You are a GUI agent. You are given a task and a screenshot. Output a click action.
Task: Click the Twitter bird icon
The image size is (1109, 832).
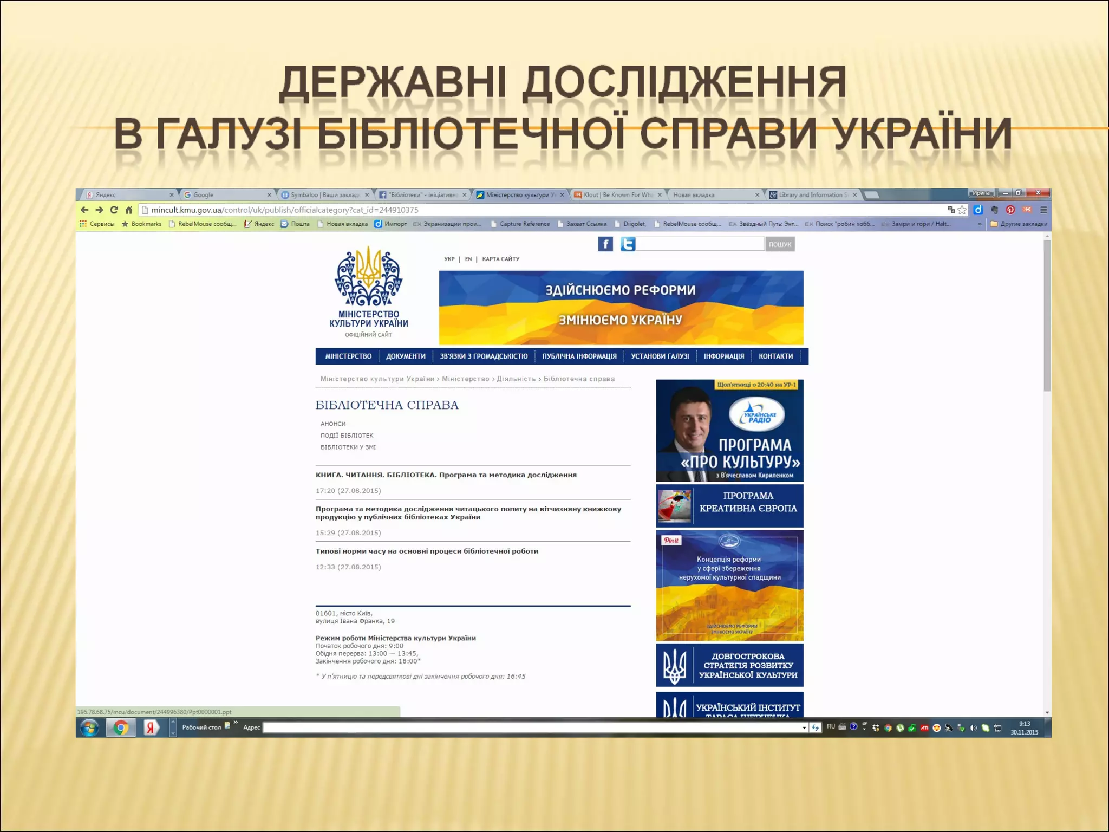coord(628,244)
